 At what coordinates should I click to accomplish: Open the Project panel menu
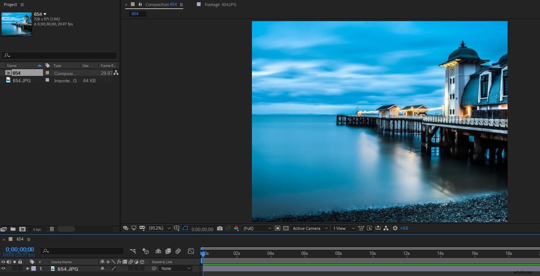(x=21, y=5)
